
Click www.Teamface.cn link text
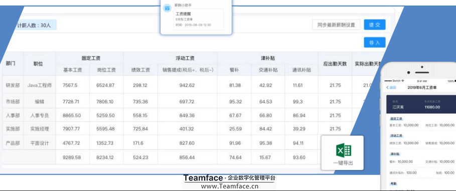pos(229,186)
